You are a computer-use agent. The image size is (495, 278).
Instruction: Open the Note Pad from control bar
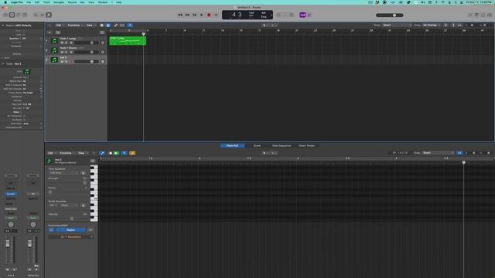(x=476, y=15)
